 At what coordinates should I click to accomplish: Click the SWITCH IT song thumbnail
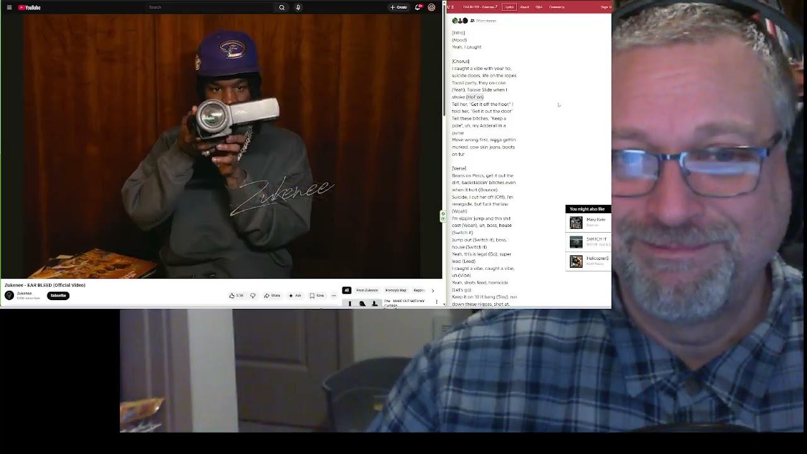[576, 242]
